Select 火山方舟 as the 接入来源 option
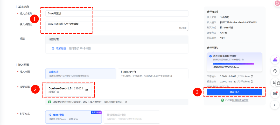 click(81, 74)
